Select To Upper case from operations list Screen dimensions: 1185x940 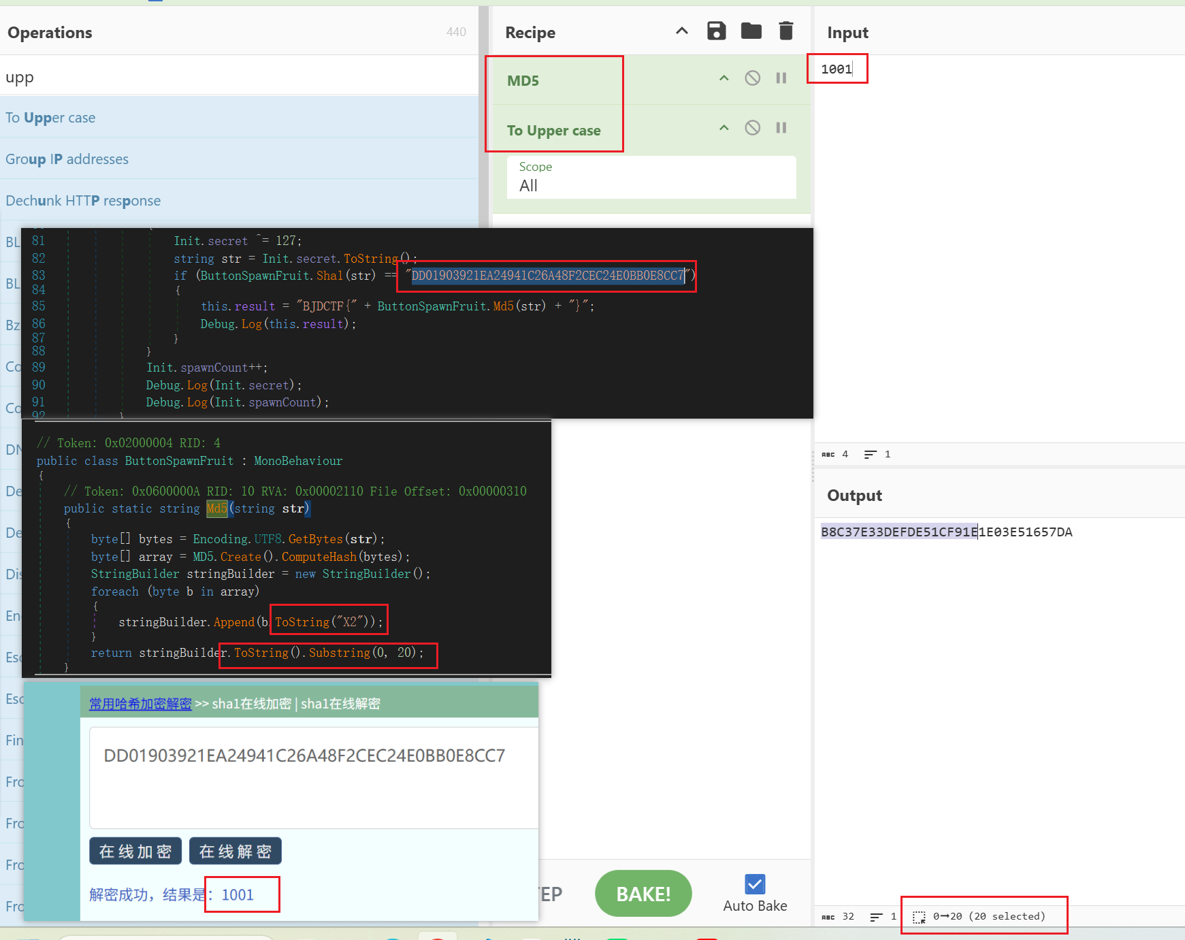50,118
